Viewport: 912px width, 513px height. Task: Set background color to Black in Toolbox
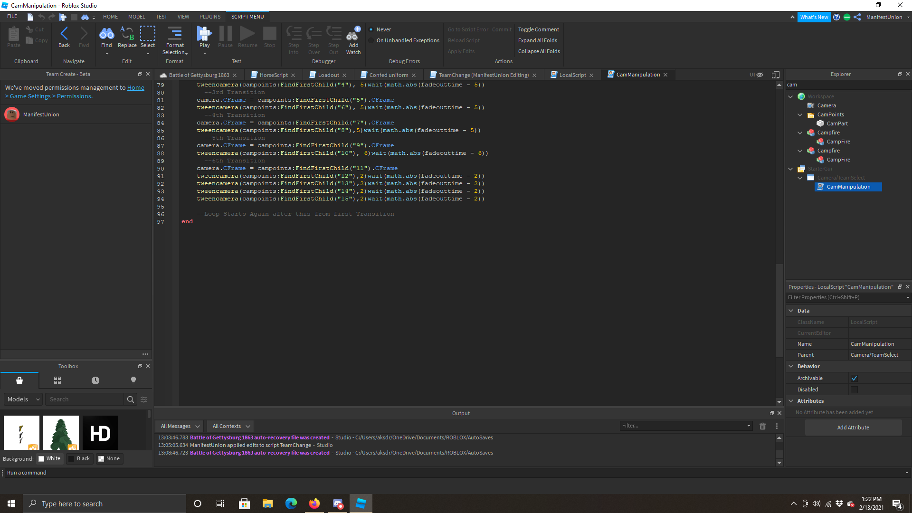pos(80,458)
